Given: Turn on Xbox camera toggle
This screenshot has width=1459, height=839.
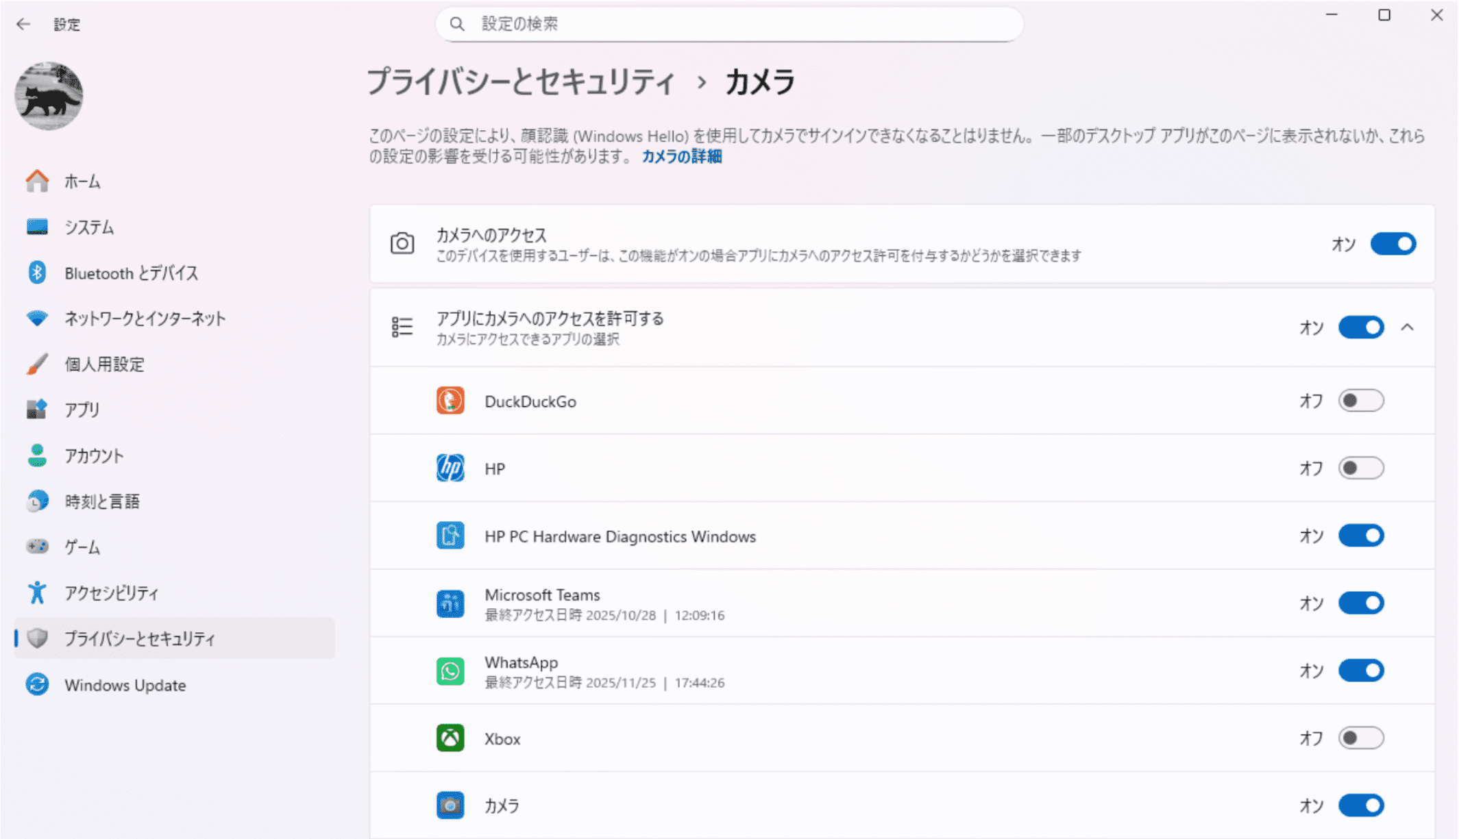Looking at the screenshot, I should click(x=1361, y=738).
